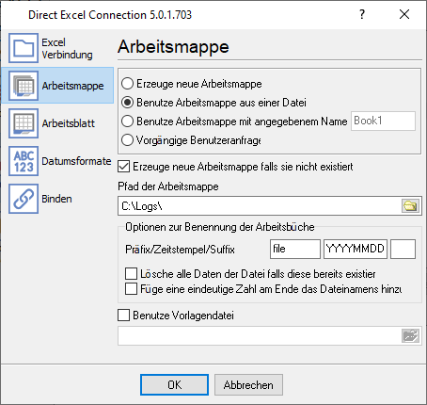Select 'Vorgängige Benutzeranfrage' radio button
Image resolution: width=427 pixels, height=405 pixels.
click(x=127, y=140)
